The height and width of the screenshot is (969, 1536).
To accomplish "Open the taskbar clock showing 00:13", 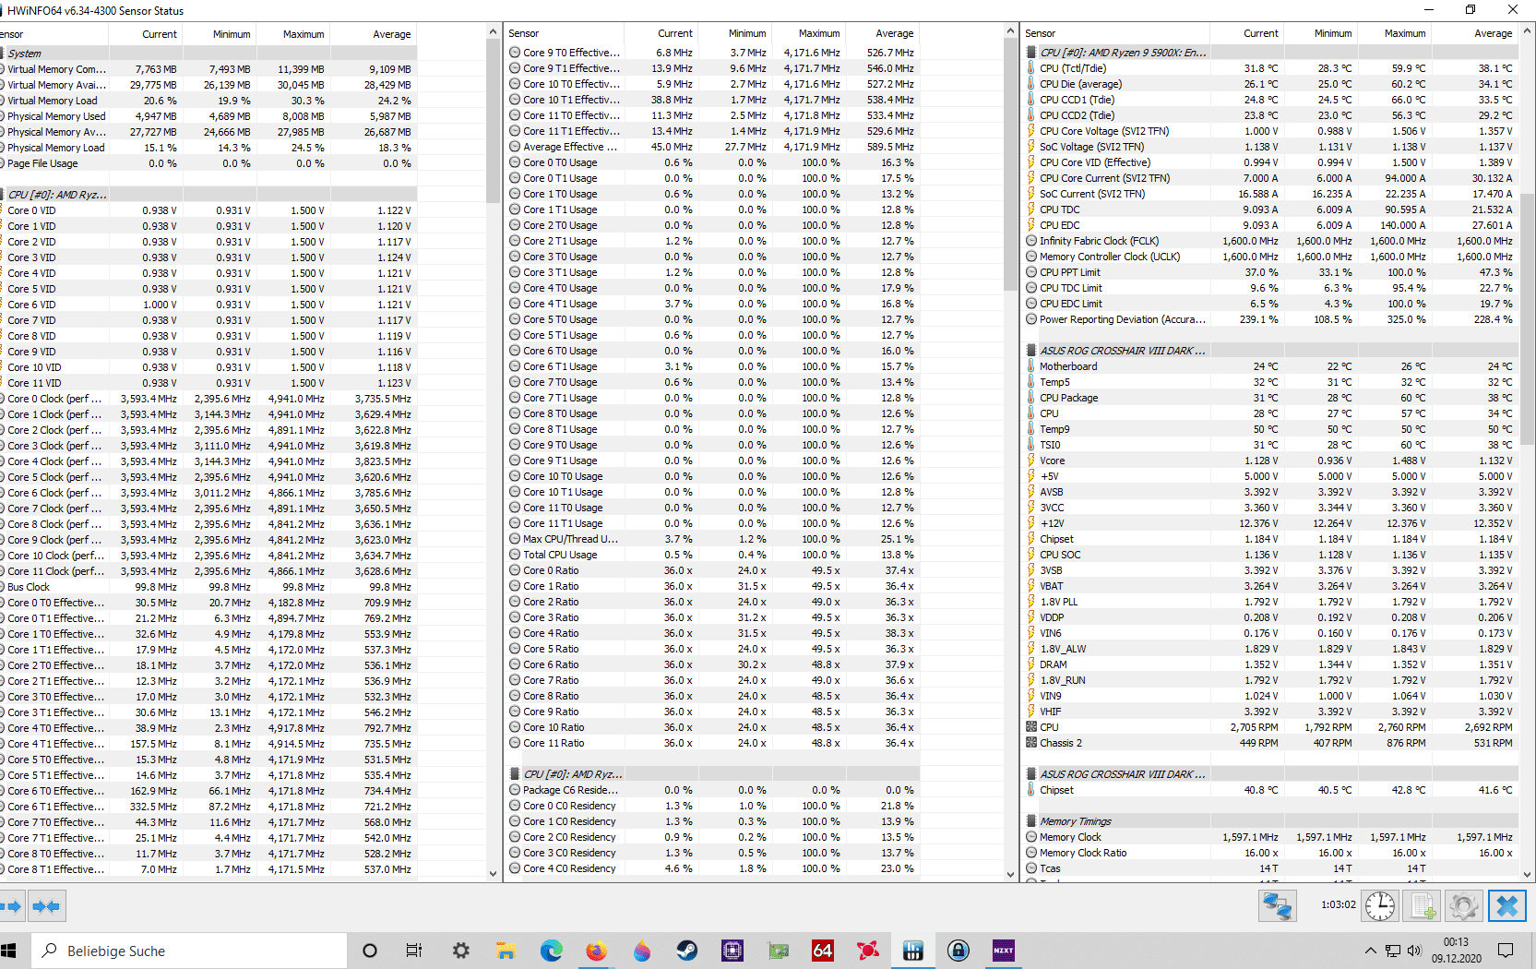I will [x=1457, y=951].
